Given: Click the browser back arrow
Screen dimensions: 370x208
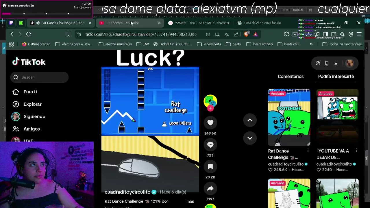Looking at the screenshot, I should (12, 34).
